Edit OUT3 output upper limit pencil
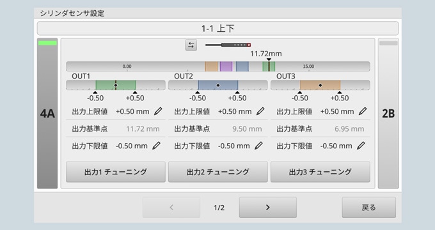Image resolution: width=435 pixels, height=230 pixels. click(363, 111)
